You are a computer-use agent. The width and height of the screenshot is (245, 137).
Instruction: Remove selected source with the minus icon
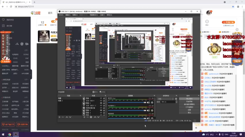pos(88,117)
